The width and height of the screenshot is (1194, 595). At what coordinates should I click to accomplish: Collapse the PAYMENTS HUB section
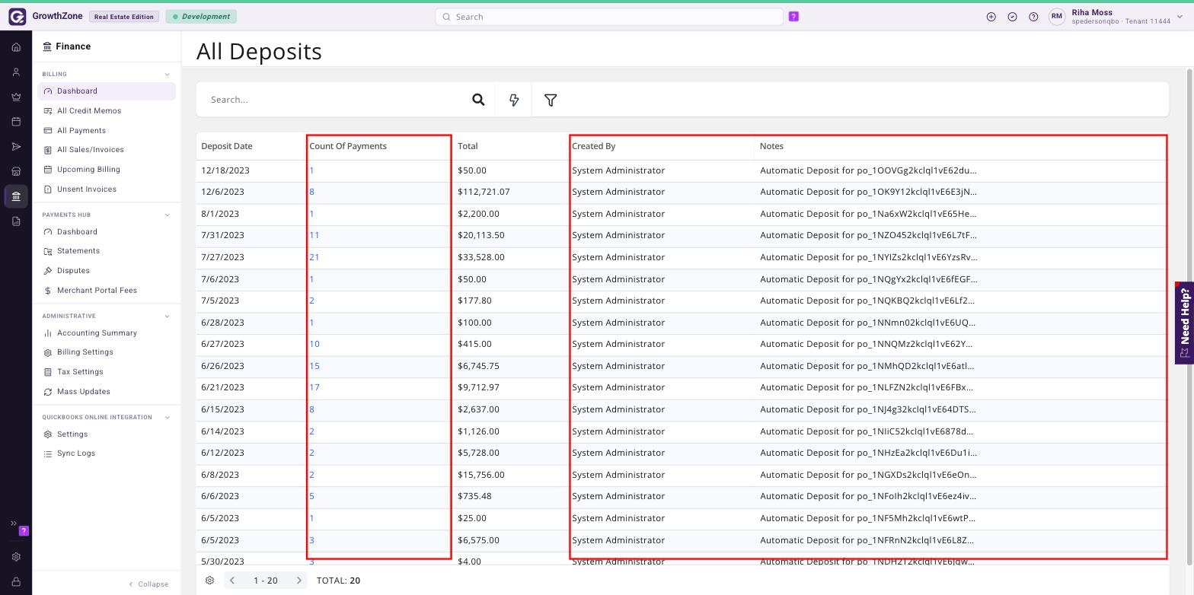tap(167, 215)
